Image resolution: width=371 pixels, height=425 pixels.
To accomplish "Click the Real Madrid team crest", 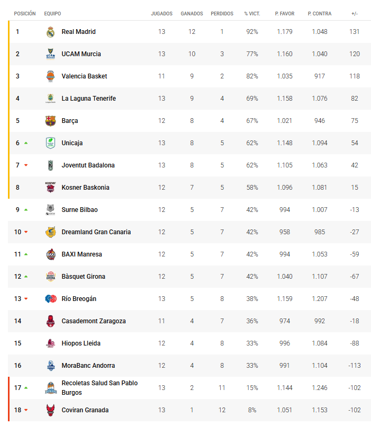I will click(50, 32).
